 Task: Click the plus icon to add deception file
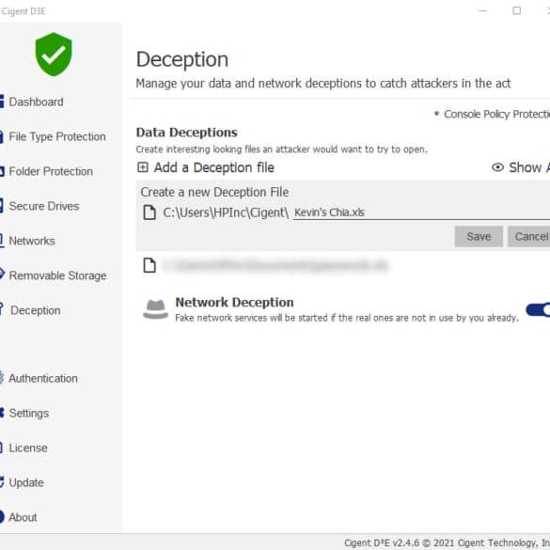point(142,167)
